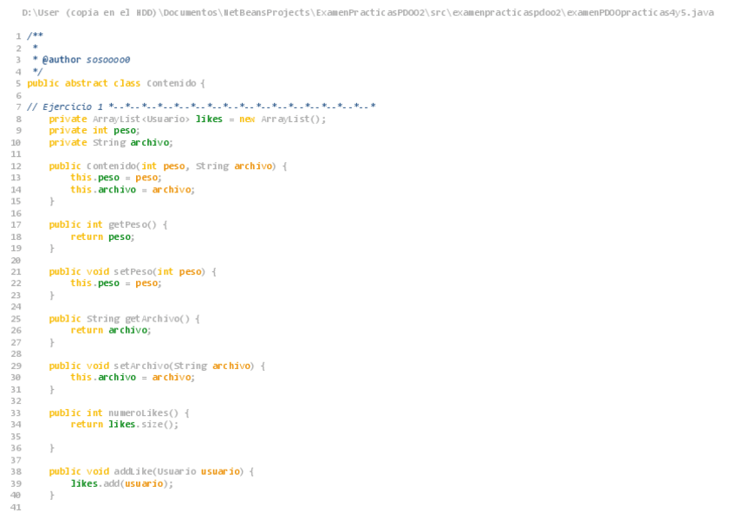Select the '@author sosooooo' Javadoc line

pyautogui.click(x=81, y=60)
